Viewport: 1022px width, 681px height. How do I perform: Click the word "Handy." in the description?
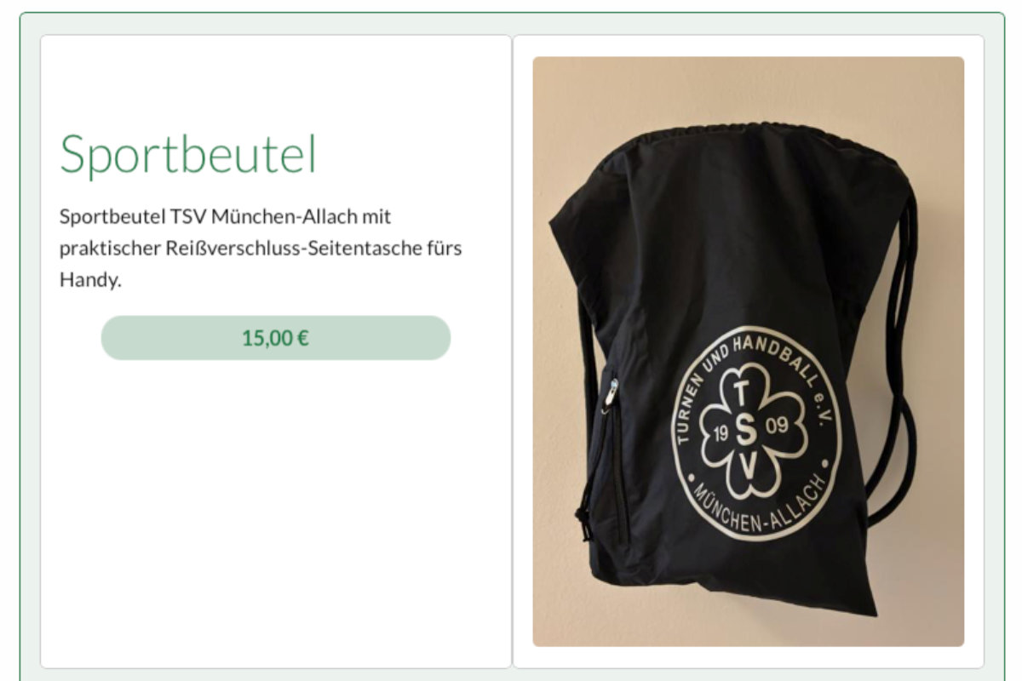pos(90,279)
